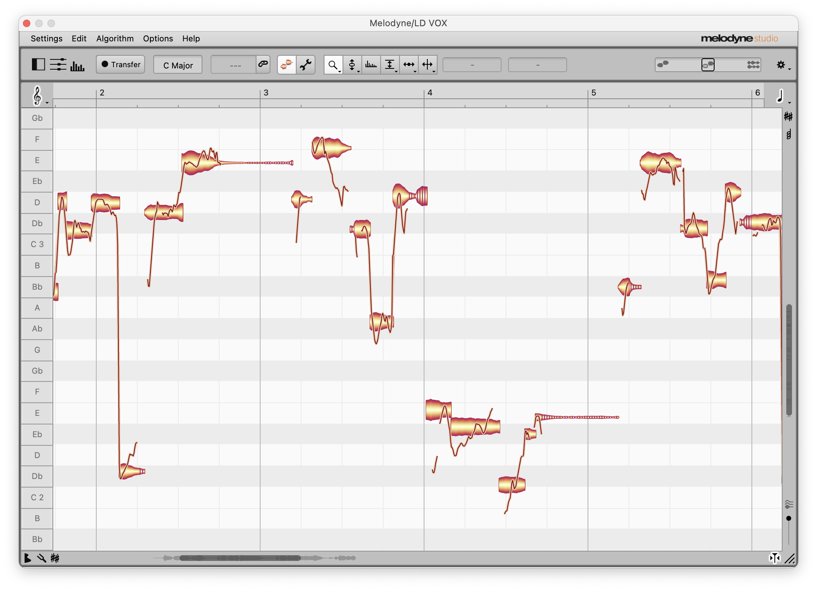Open the Settings menu
The image size is (817, 590).
coord(47,39)
